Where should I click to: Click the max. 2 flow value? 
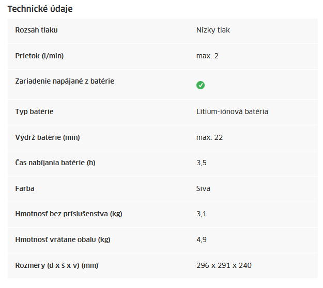[x=207, y=56]
